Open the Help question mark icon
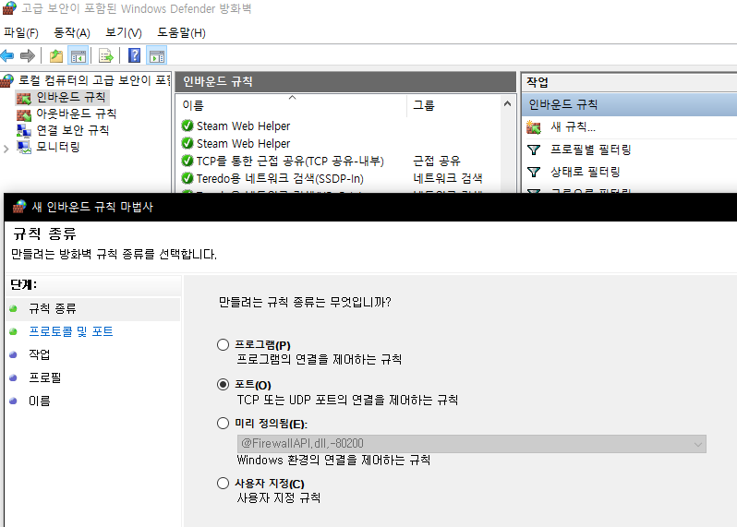Image resolution: width=737 pixels, height=527 pixels. tap(134, 56)
